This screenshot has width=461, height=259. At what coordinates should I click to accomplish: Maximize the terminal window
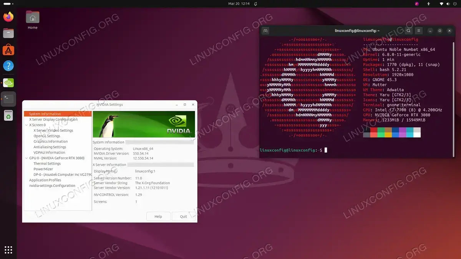click(x=440, y=31)
